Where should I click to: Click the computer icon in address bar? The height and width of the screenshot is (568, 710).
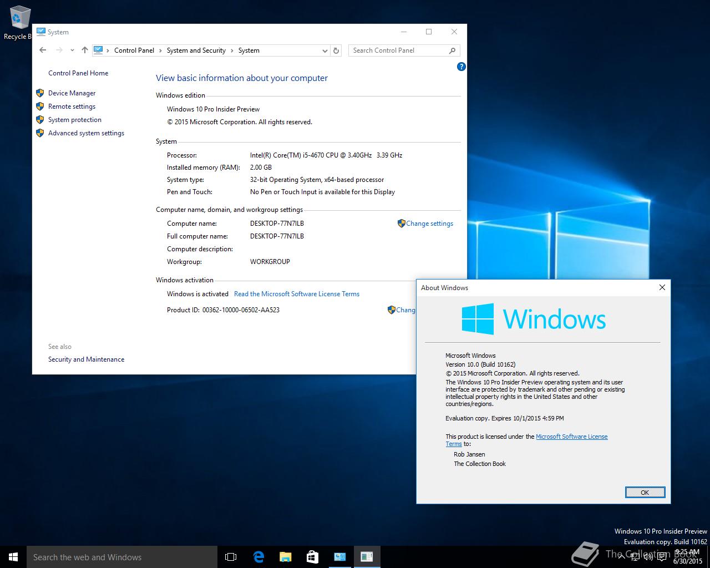pos(98,50)
